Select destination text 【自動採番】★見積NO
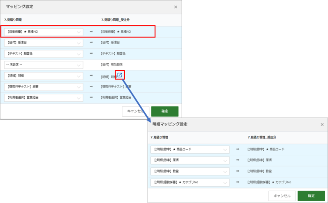The image size is (328, 203). pos(116,31)
